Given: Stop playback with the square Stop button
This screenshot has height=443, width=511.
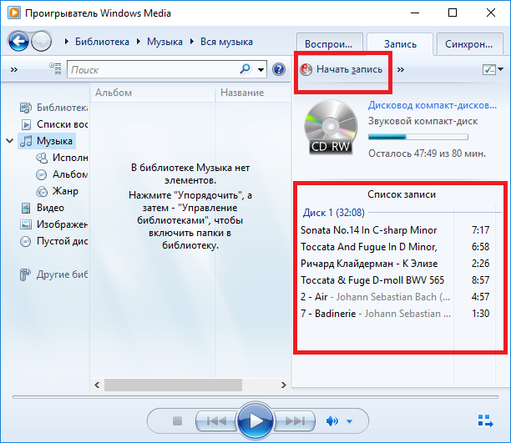Looking at the screenshot, I should (177, 420).
